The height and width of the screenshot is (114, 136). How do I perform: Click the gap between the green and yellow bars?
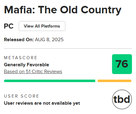pos(96,81)
